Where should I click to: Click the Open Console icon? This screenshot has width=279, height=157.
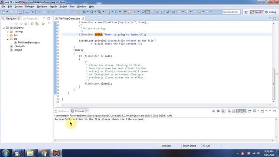[x=262, y=111]
